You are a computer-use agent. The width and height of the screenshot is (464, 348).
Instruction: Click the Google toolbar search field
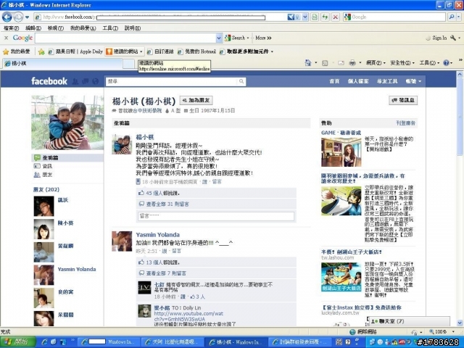coord(125,38)
